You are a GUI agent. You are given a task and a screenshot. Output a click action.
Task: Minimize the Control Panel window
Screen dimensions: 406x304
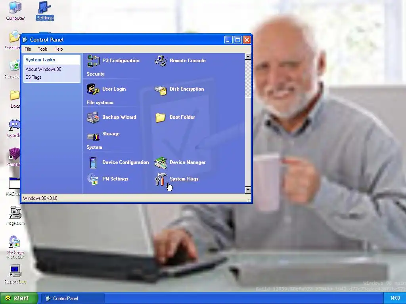coord(228,40)
